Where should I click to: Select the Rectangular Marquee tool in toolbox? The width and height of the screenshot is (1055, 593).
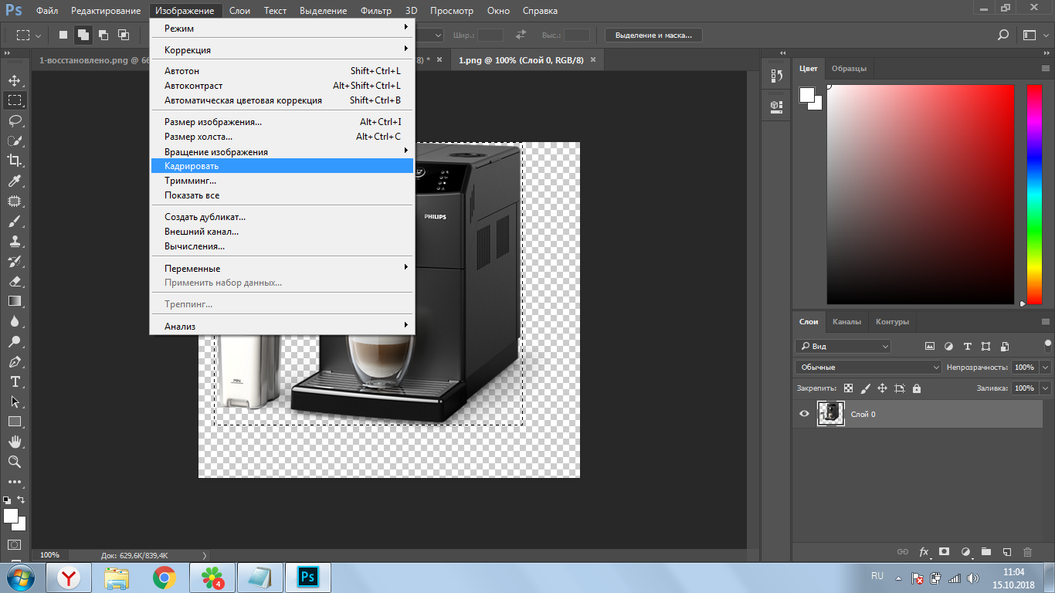click(14, 100)
